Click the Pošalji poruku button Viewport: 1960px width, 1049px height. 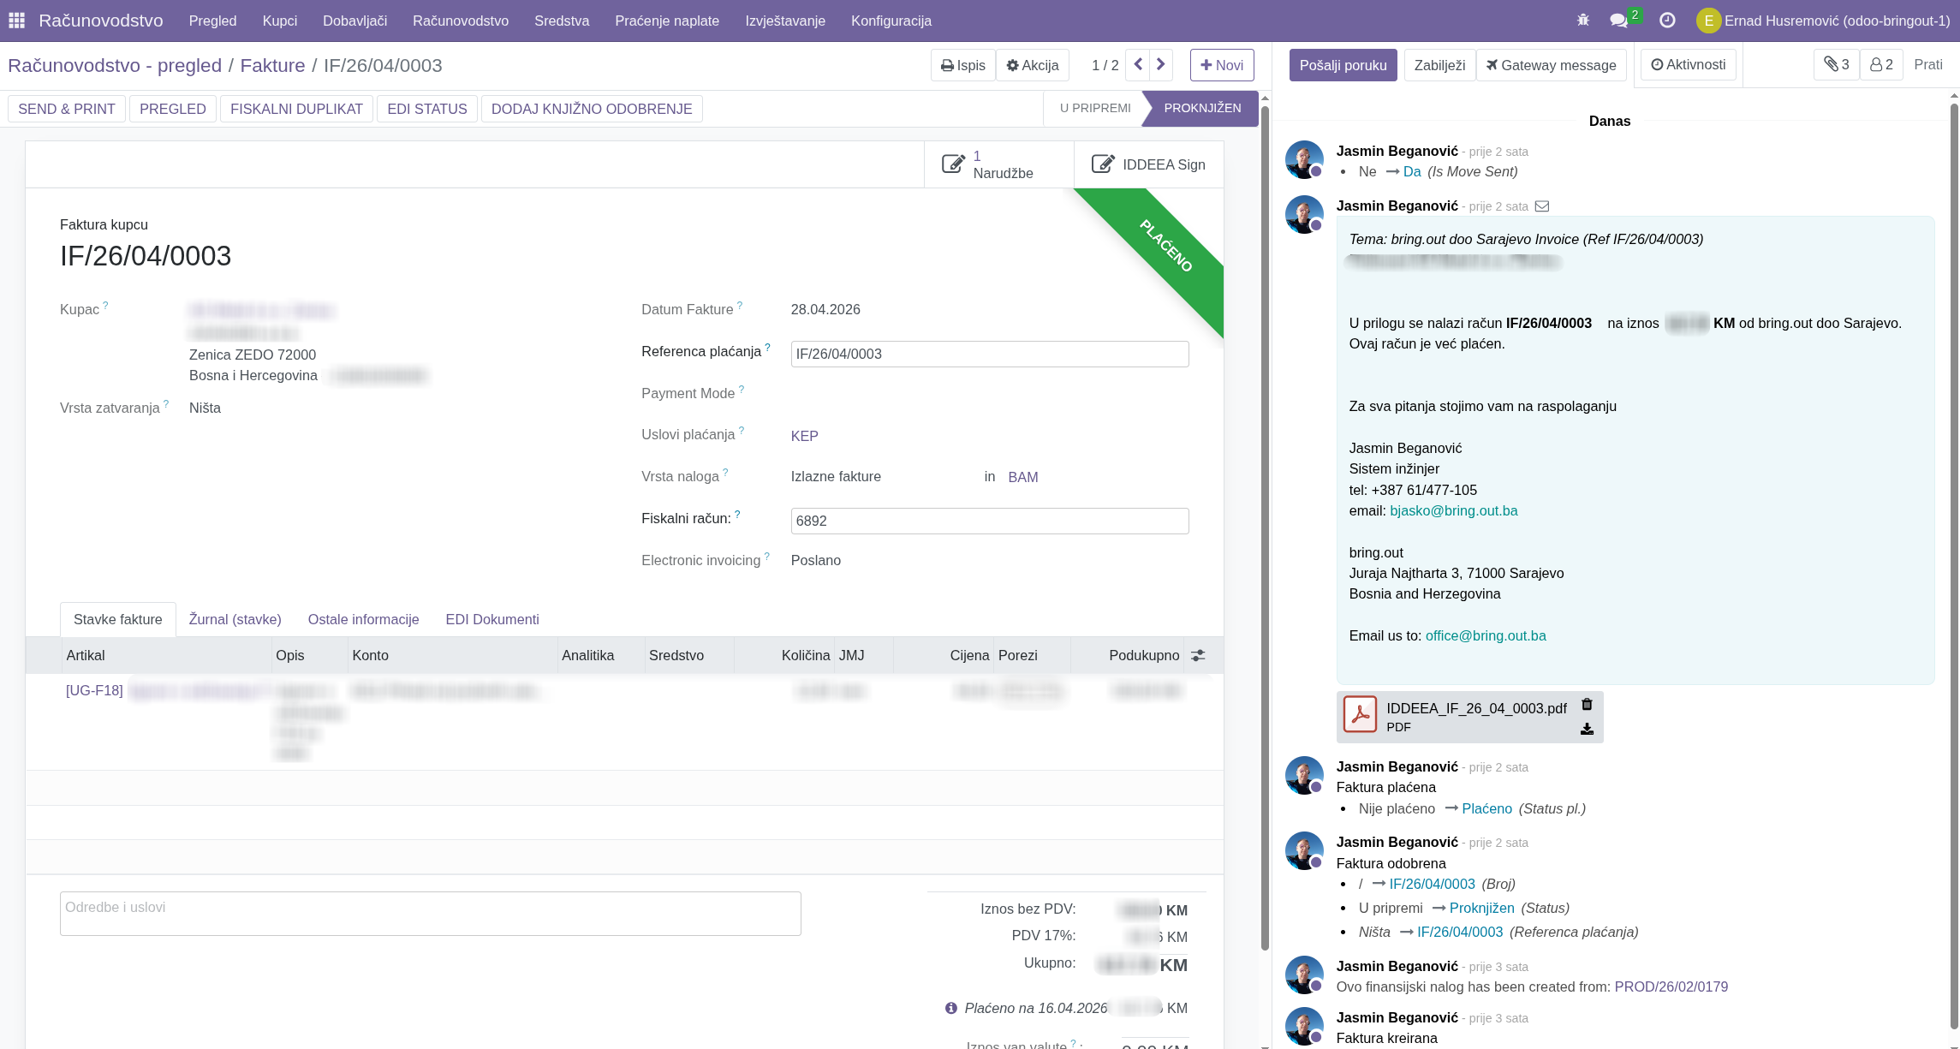pos(1343,65)
